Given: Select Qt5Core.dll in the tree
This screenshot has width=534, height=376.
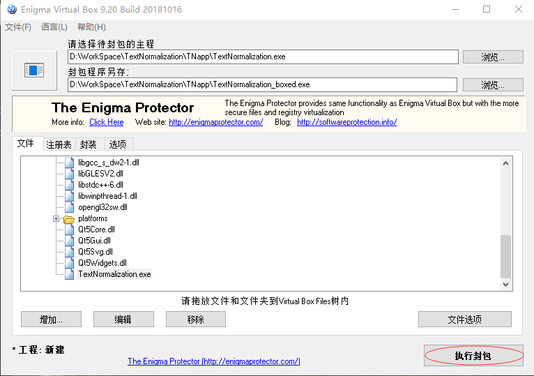Looking at the screenshot, I should pyautogui.click(x=96, y=230).
